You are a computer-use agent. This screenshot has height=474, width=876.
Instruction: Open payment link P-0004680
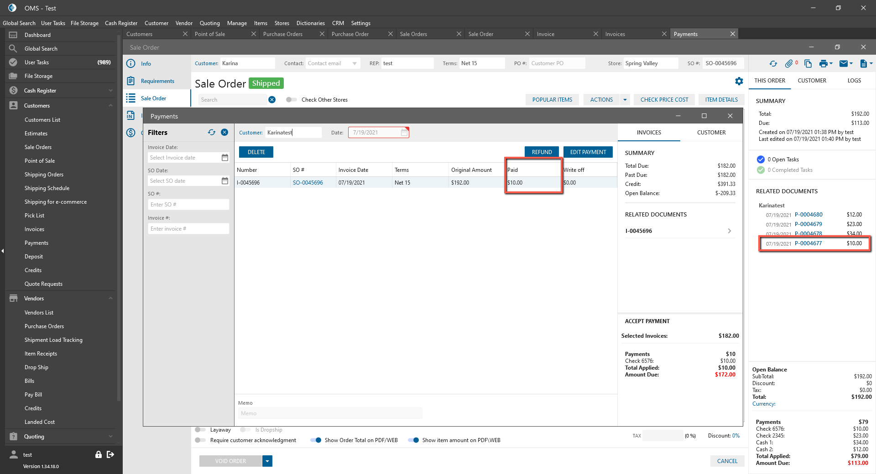click(x=808, y=215)
